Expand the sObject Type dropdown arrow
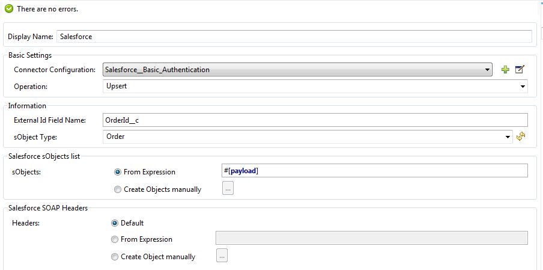This screenshot has height=270, width=543. pos(509,137)
